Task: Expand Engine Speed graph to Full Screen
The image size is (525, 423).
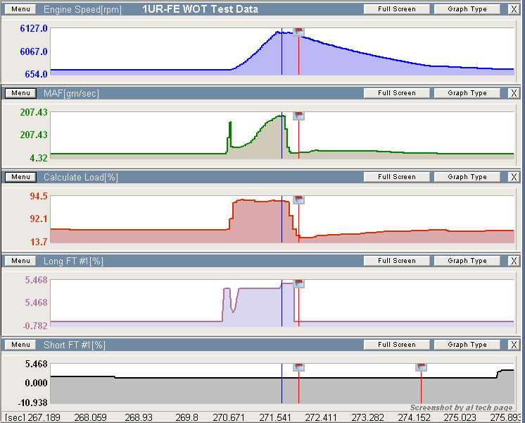Action: pyautogui.click(x=396, y=9)
